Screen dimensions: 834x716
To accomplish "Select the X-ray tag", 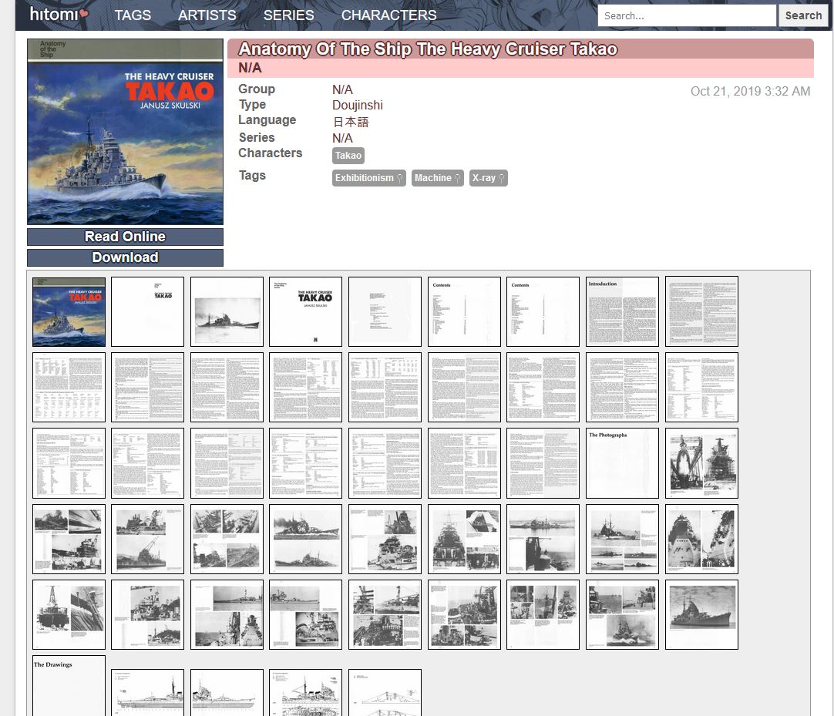I will 488,178.
